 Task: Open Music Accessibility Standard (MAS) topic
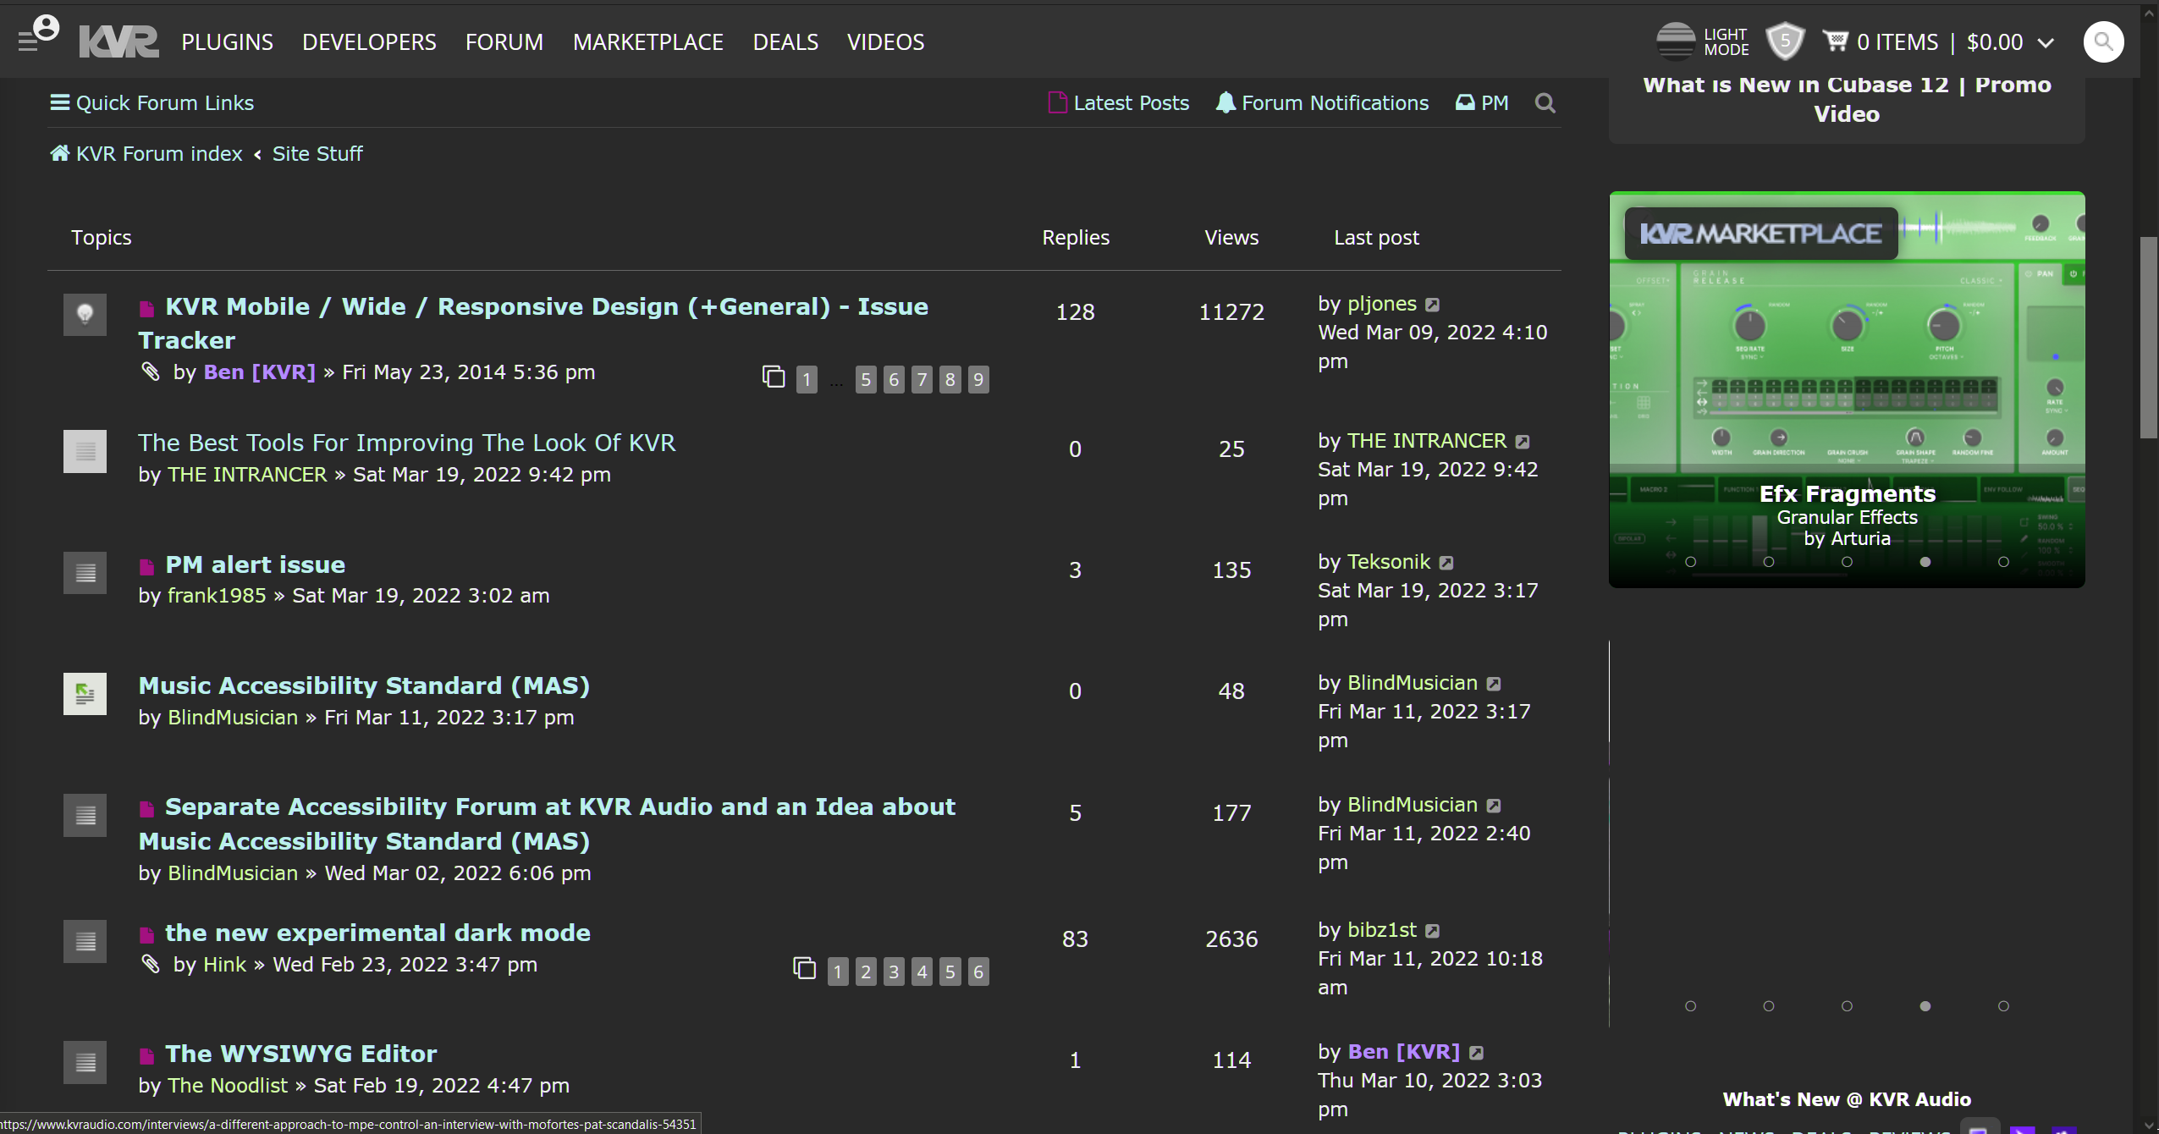click(364, 685)
